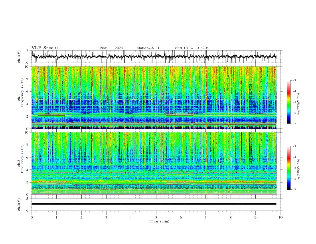Click the ch.3 flat waveform trace
The height and width of the screenshot is (244, 316).
[x=154, y=204]
